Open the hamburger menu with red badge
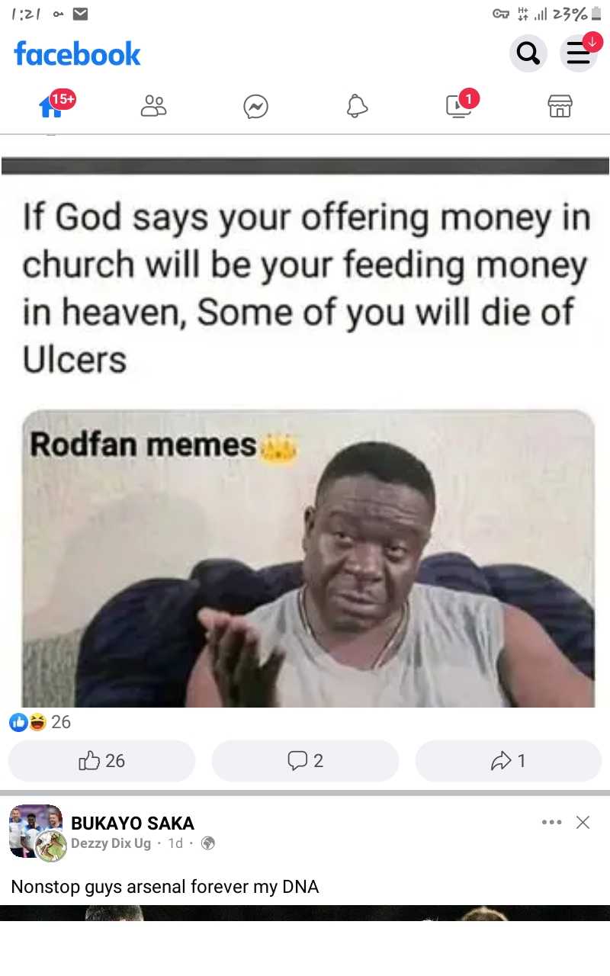The image size is (610, 976). (579, 53)
